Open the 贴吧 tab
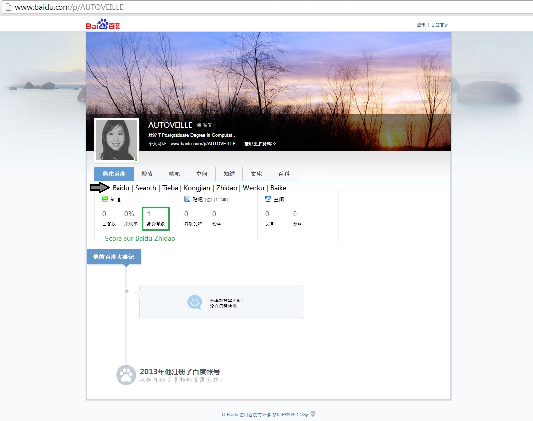The height and width of the screenshot is (421, 533). point(175,174)
